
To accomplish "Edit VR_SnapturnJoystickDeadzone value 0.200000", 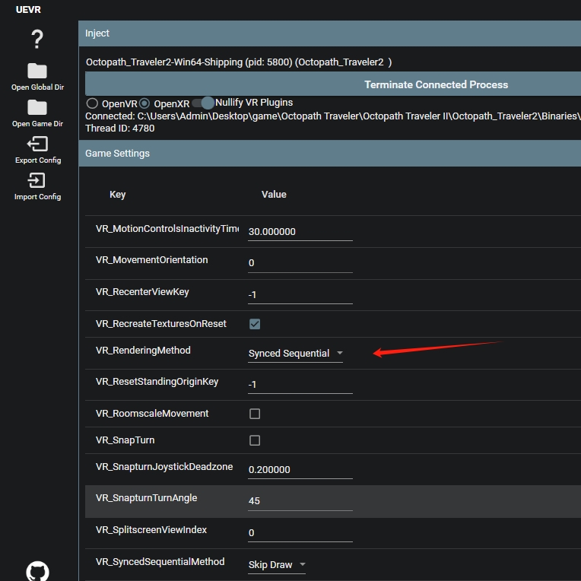I will click(x=300, y=470).
